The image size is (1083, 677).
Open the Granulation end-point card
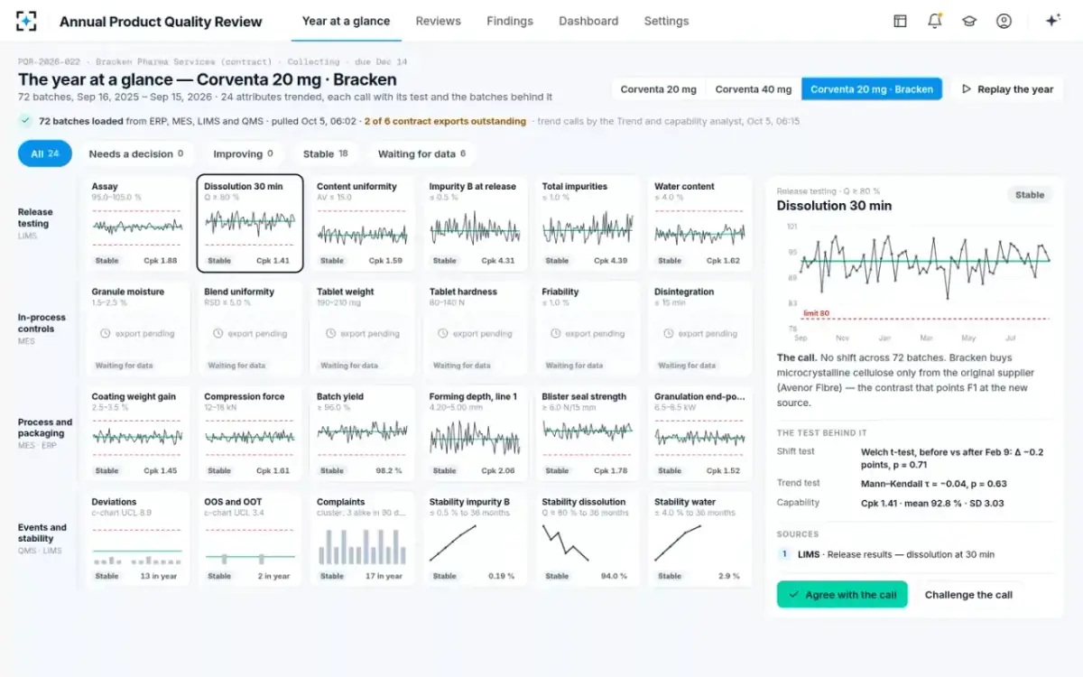[699, 433]
